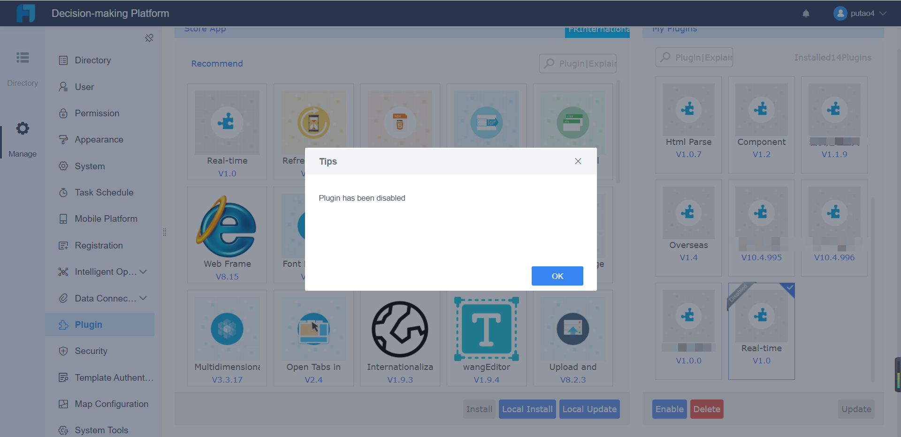The height and width of the screenshot is (437, 901).
Task: Click the user avatar icon
Action: click(x=840, y=14)
